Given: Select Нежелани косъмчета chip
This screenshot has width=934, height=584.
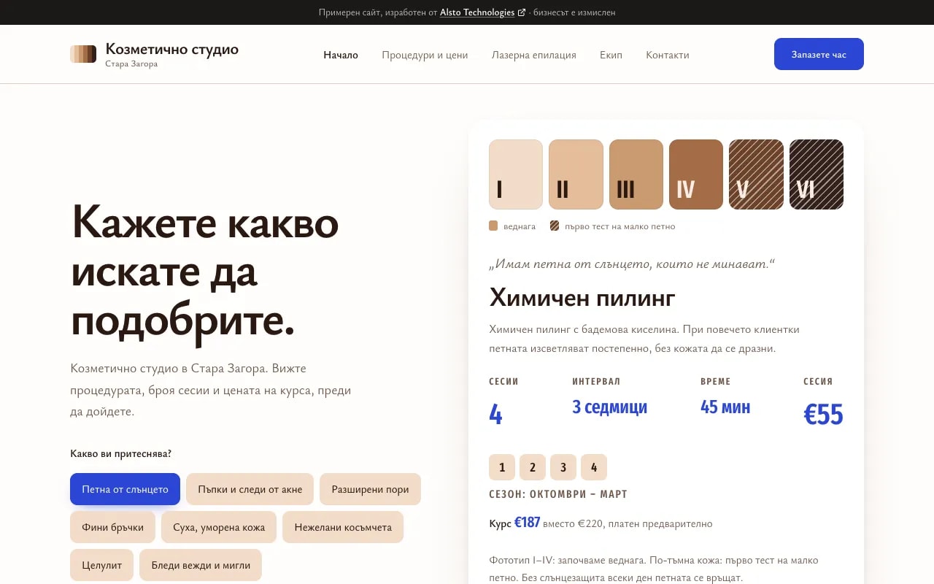Looking at the screenshot, I should 343,527.
